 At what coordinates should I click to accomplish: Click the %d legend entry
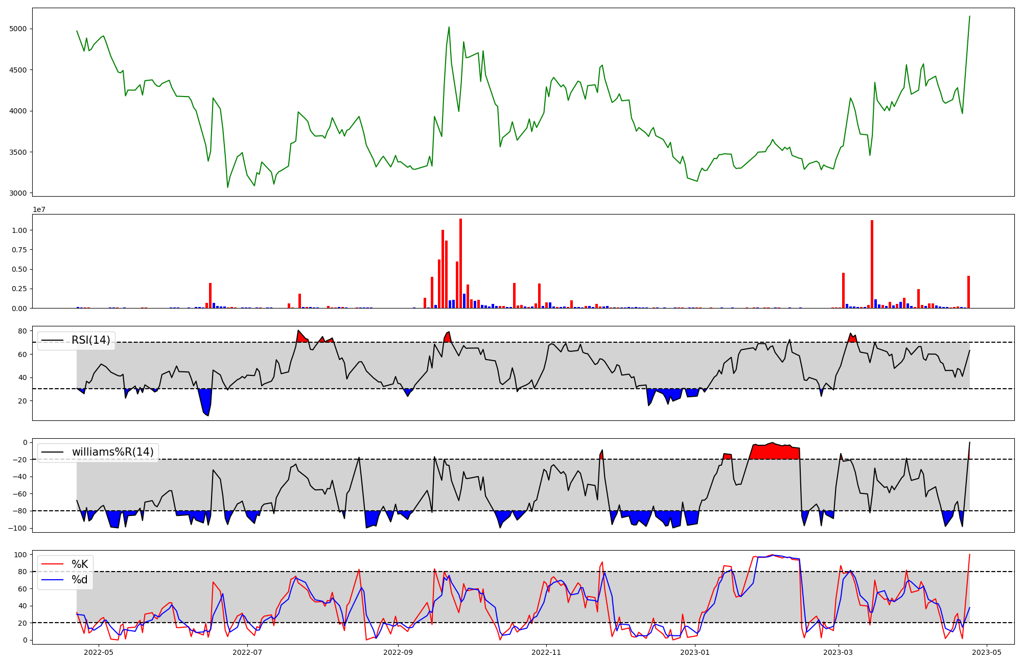coord(80,580)
